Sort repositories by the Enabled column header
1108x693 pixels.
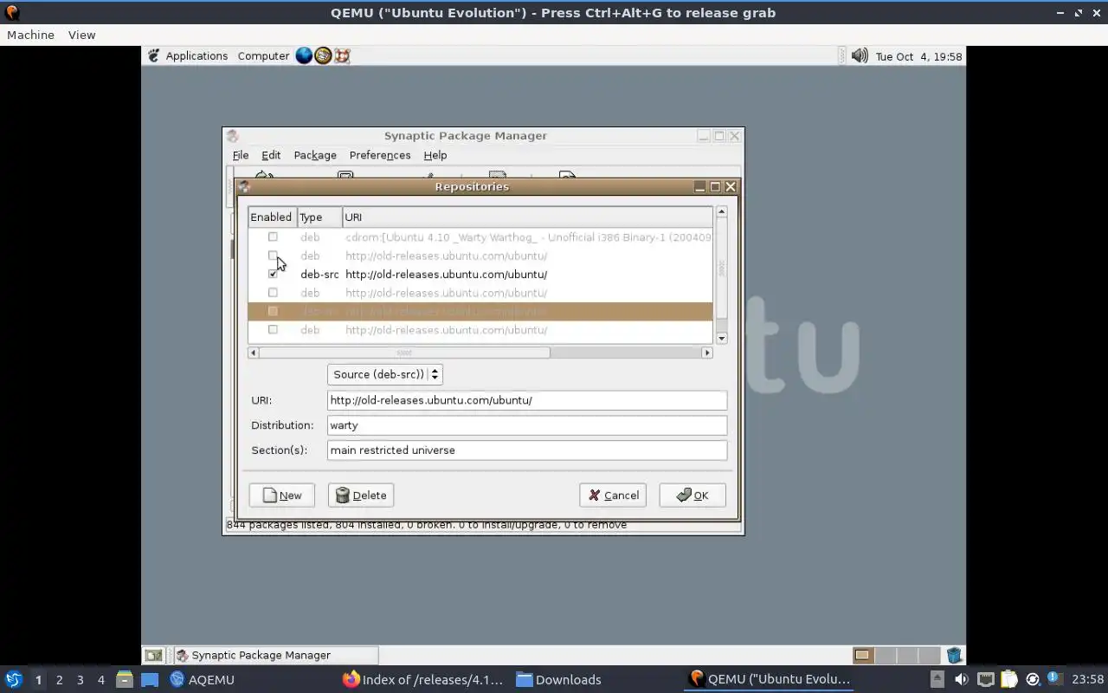point(272,217)
